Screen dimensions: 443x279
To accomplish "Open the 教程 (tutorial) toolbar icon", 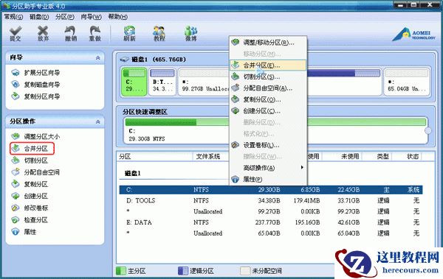I will [159, 34].
